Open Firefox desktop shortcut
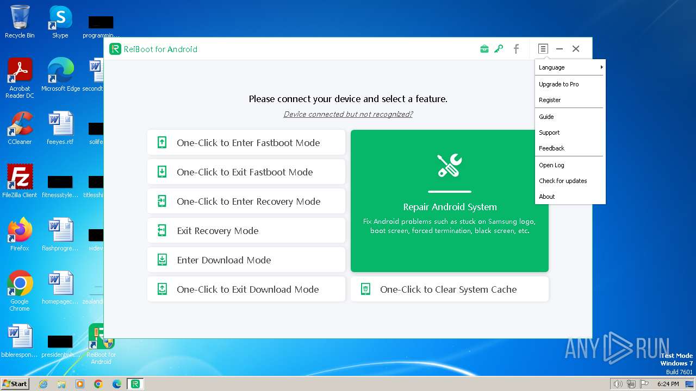696x391 pixels. [x=20, y=234]
